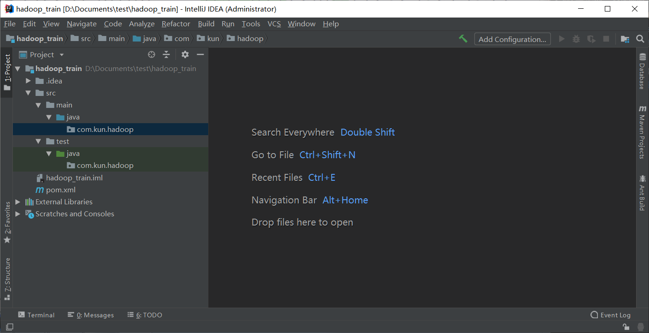The image size is (649, 333).
Task: Select com.kun.hadoop package under test
Action: tap(111, 166)
